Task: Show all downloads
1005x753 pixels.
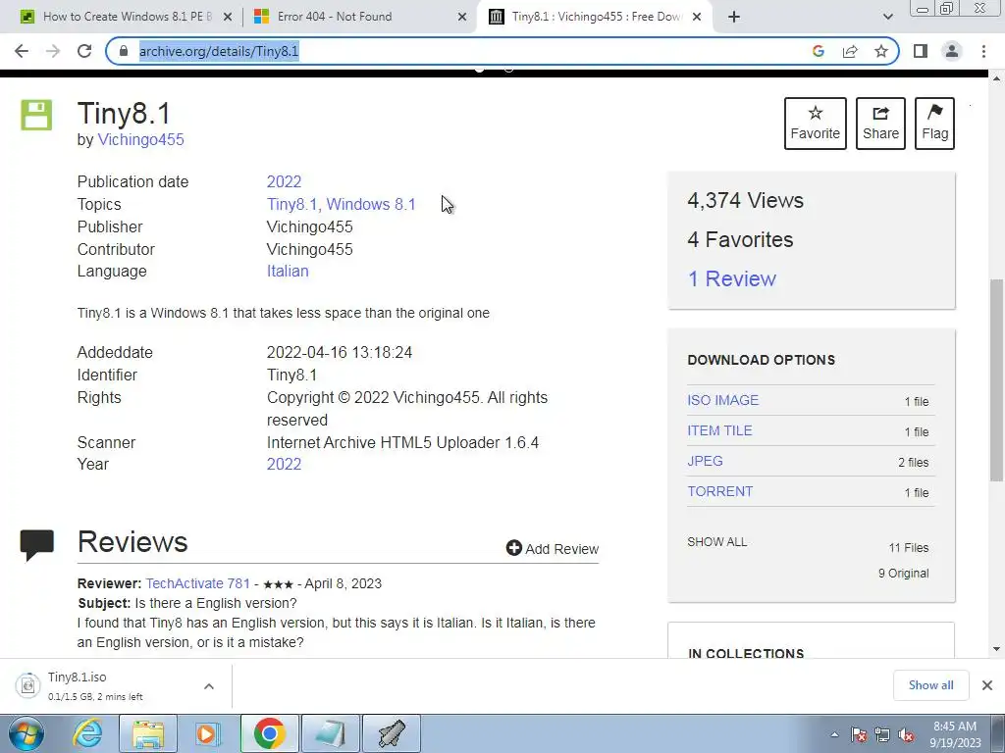Action: [930, 685]
